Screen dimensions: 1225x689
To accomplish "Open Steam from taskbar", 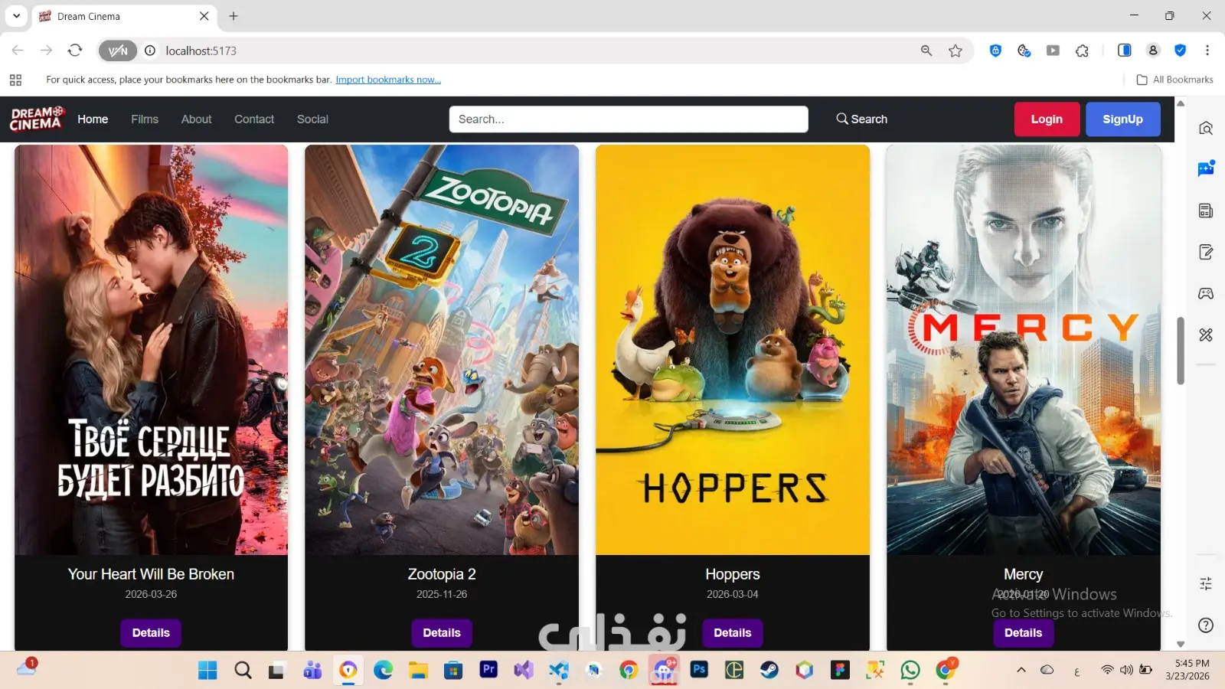I will 769,671.
